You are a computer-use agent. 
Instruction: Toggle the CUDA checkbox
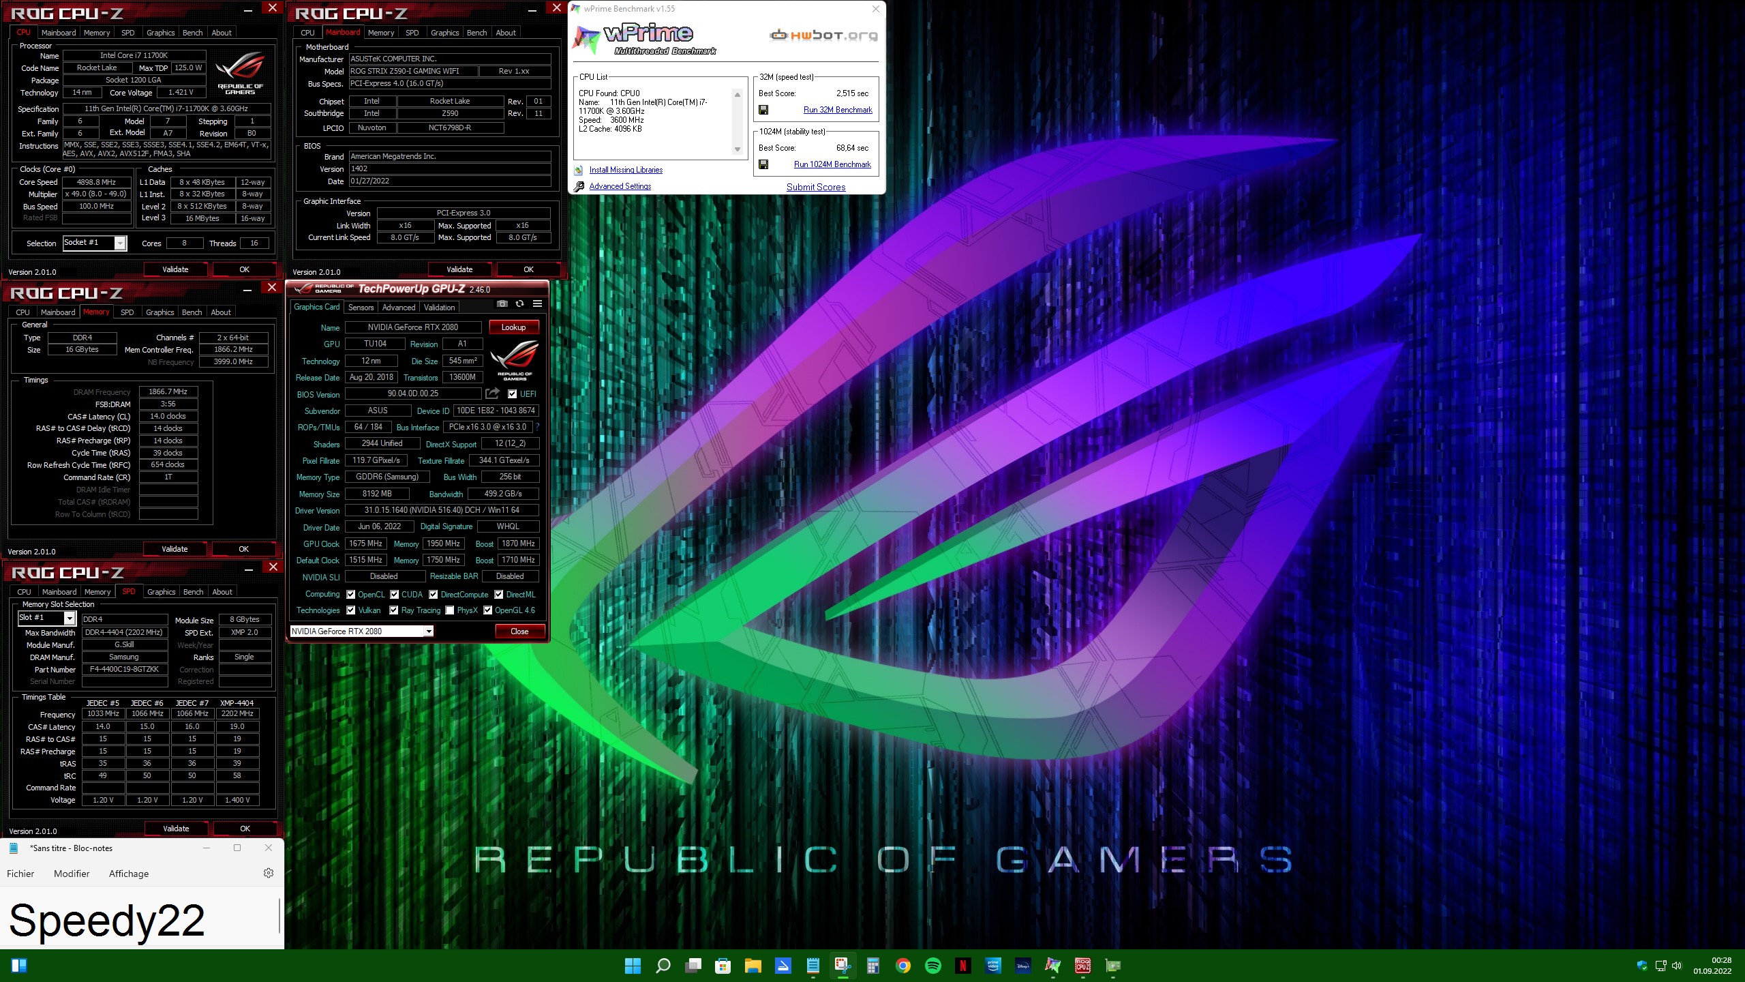[x=395, y=595]
